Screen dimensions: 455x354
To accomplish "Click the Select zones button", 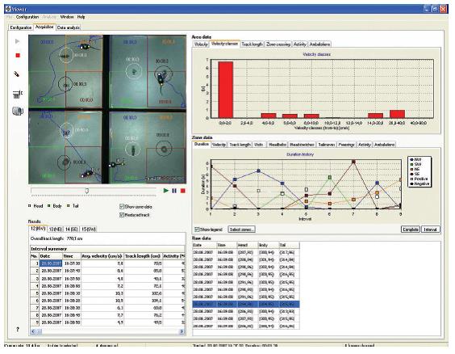I will pos(242,230).
